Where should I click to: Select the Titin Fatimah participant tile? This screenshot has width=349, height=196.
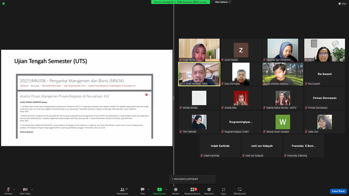pos(199,122)
